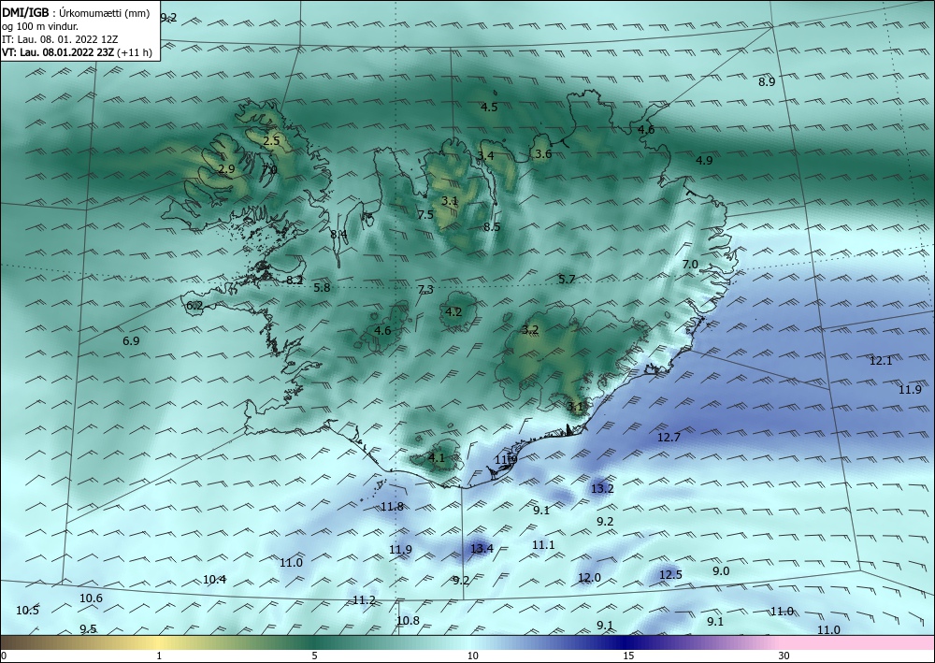Select the 6.9 value over the western sea
This screenshot has width=935, height=663.
[x=131, y=341]
